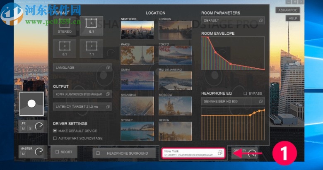Click the LFE volume knob

39,127
